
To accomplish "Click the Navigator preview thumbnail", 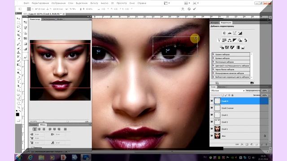I will point(60,70).
